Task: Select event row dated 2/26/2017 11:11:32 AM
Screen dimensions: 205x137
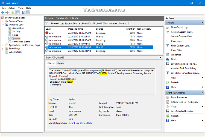Action: click(99, 40)
